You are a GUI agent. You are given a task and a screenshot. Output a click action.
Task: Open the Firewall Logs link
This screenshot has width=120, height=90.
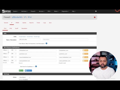tap(37, 36)
